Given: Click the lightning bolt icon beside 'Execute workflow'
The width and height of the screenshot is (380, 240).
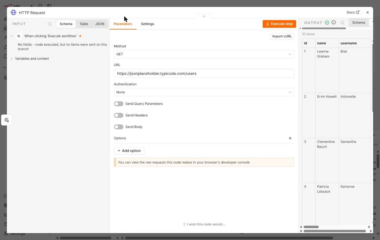Looking at the screenshot, I should click(80, 36).
